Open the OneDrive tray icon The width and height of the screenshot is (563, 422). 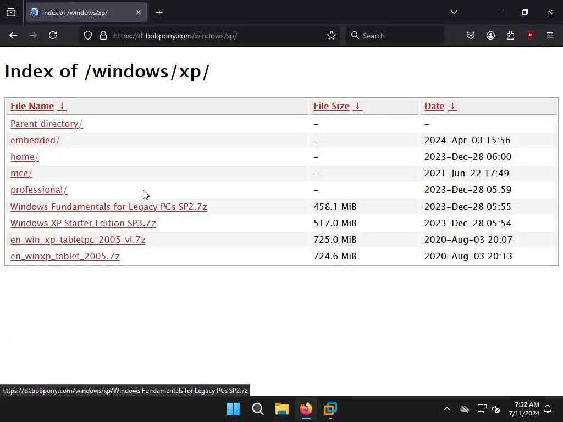coord(465,409)
